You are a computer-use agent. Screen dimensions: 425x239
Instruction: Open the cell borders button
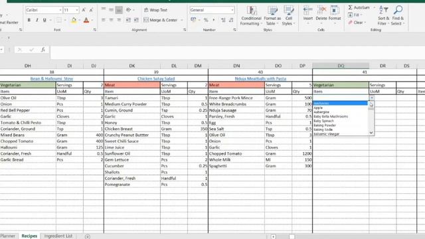(58, 20)
